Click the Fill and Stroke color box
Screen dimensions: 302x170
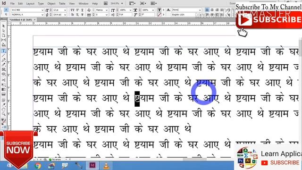(3, 121)
